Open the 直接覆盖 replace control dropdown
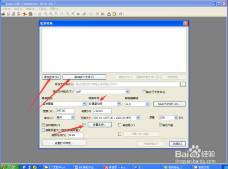Screen dimensions: 228x169 [x=84, y=104]
